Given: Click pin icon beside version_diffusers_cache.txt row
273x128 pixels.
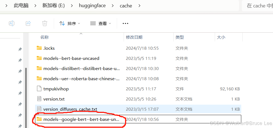Looking at the screenshot, I should (20, 115).
